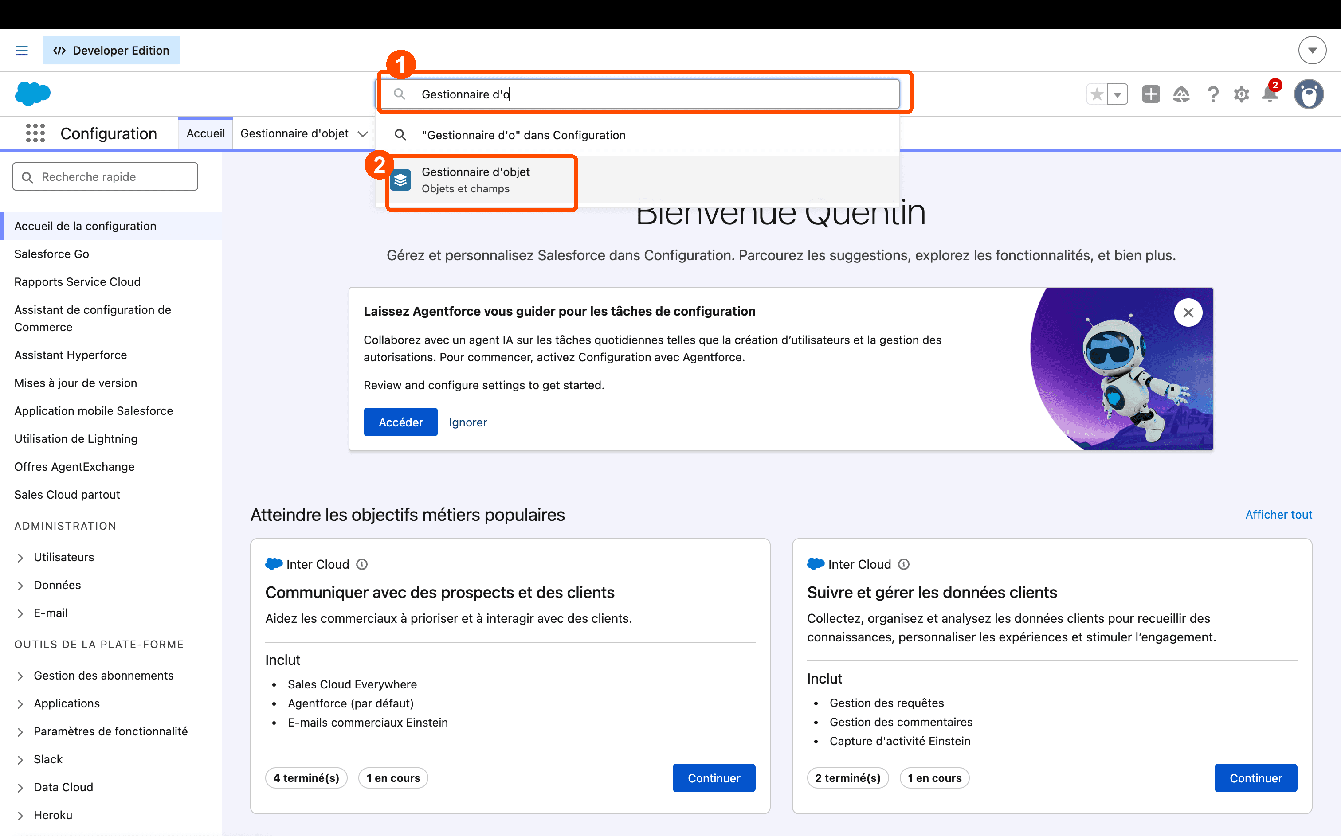
Task: Open Application mobile Salesforce
Action: [94, 410]
